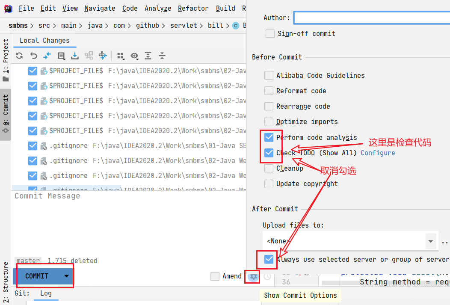Click the Expand All icon in toolbar

coord(148,56)
